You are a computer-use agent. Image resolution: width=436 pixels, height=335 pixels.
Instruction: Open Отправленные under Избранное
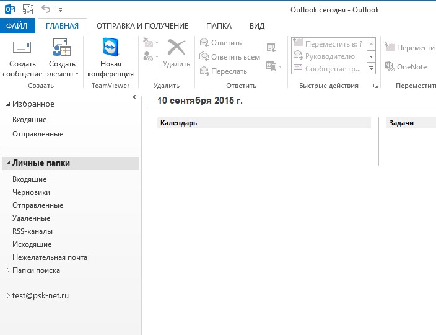(x=38, y=134)
